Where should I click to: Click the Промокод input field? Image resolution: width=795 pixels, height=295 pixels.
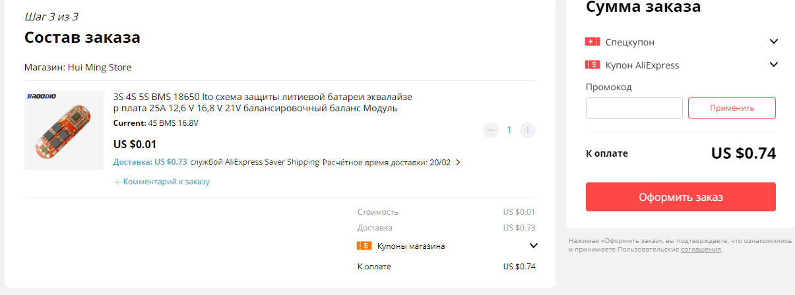coord(634,108)
